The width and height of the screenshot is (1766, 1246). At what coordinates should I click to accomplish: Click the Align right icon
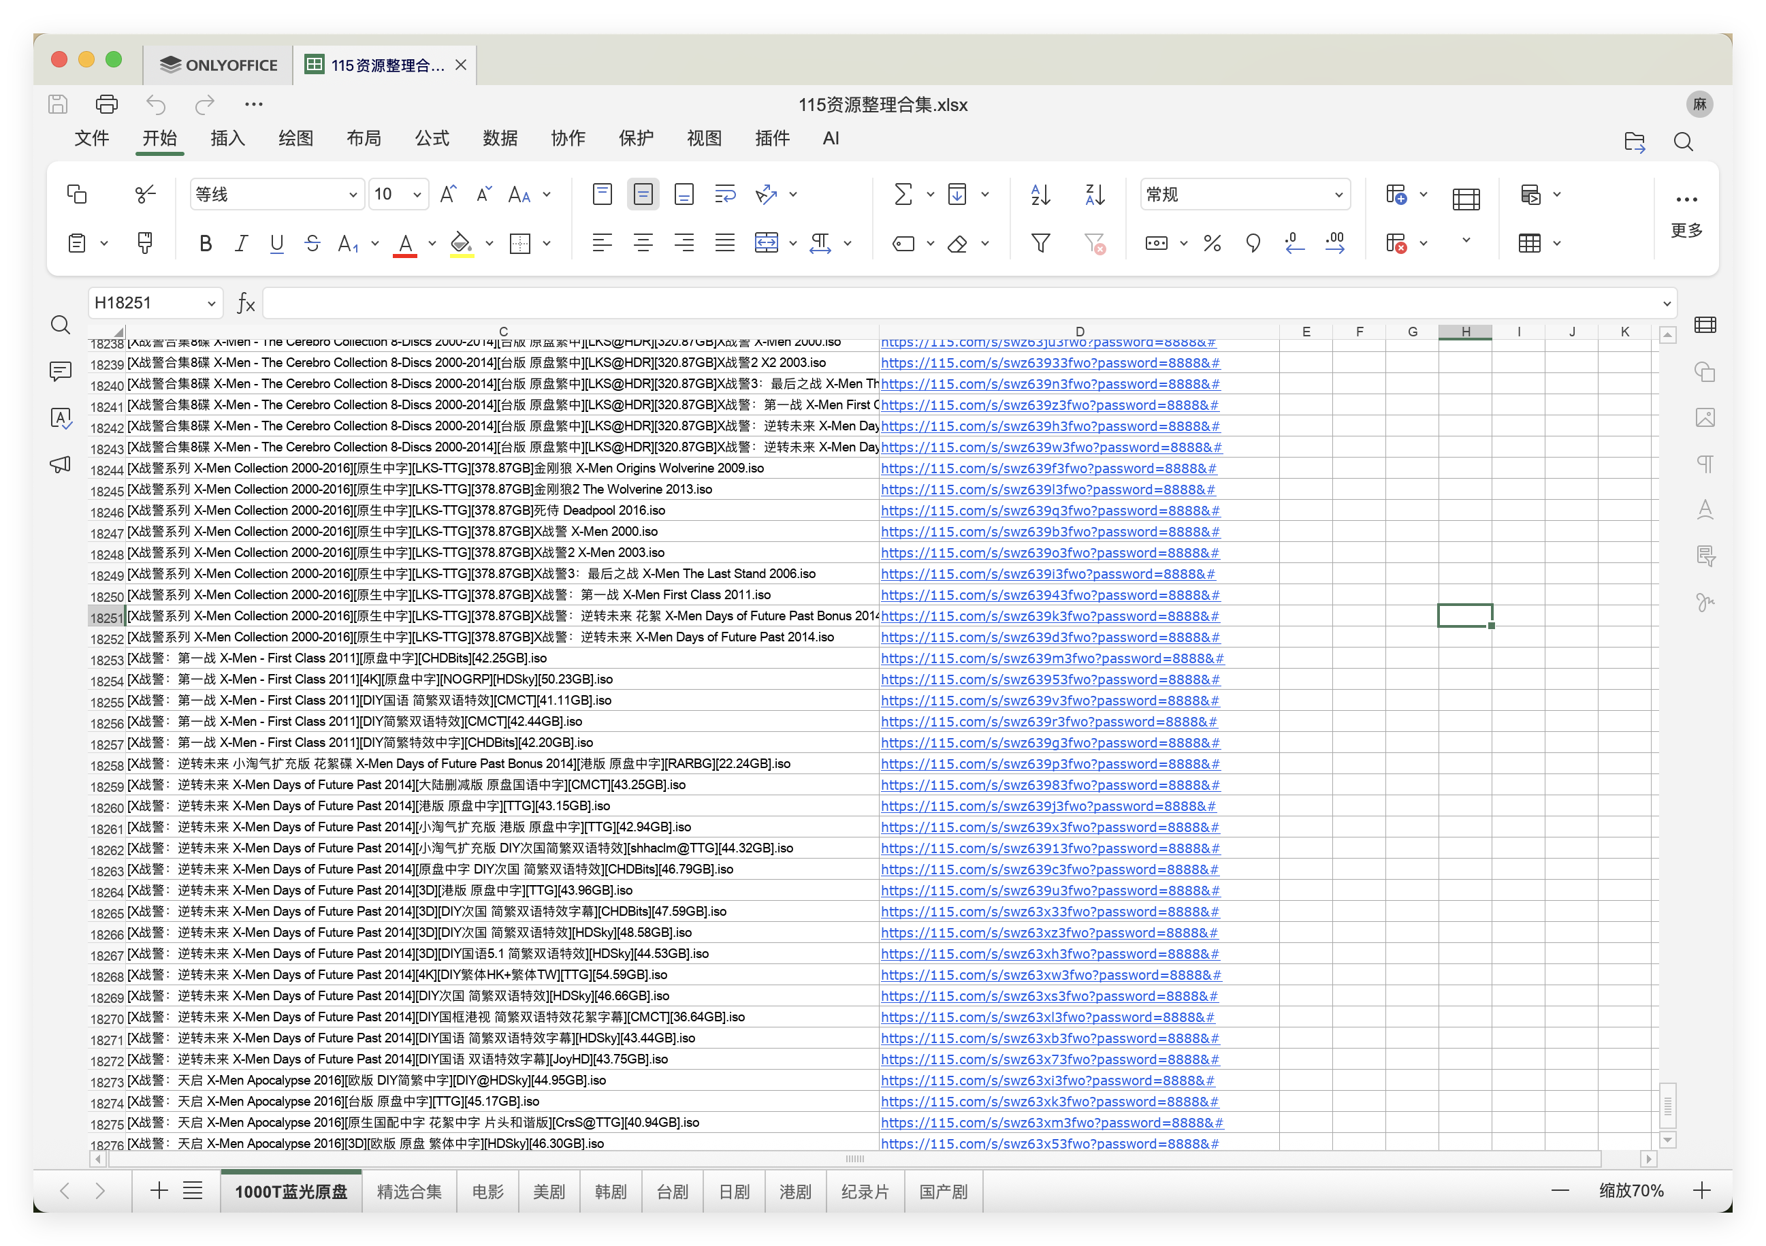coord(684,243)
